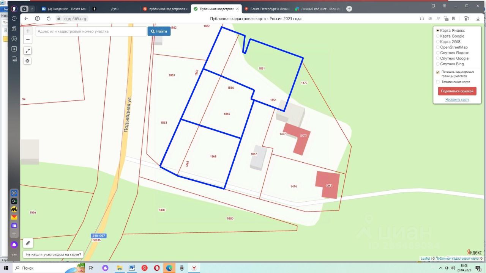Switch to Дзен tab
The image size is (486, 273).
click(114, 9)
